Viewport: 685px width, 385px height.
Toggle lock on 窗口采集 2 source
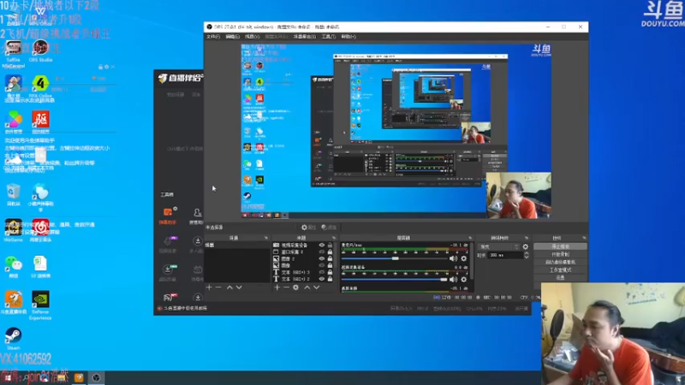[x=331, y=252]
